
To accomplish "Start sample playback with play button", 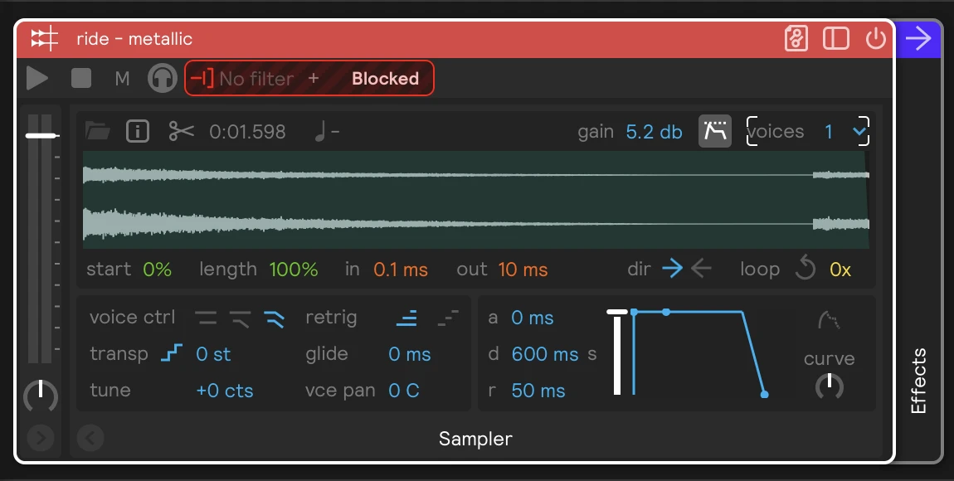I will coord(37,79).
